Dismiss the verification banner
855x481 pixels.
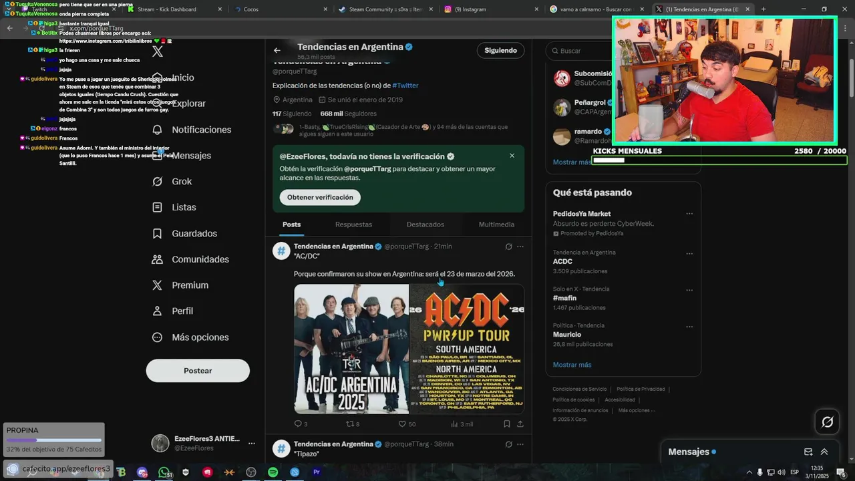tap(512, 156)
